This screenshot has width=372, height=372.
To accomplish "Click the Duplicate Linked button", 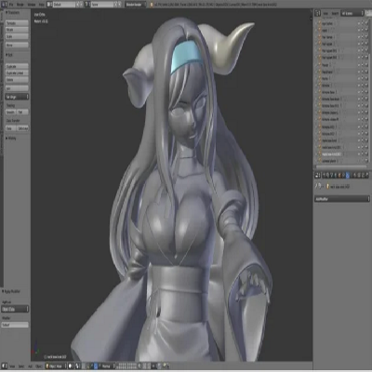I will tap(17, 73).
